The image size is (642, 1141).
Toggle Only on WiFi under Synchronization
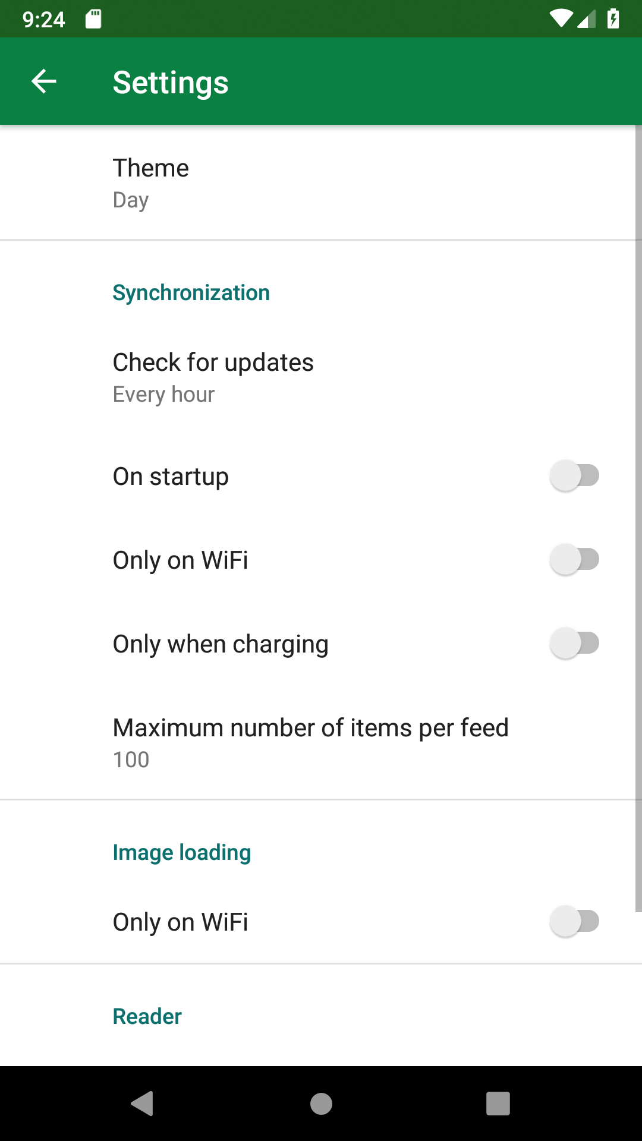[x=574, y=560]
